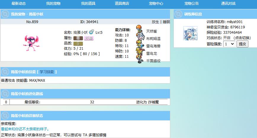Click the 学习技能 link

(x=47, y=72)
